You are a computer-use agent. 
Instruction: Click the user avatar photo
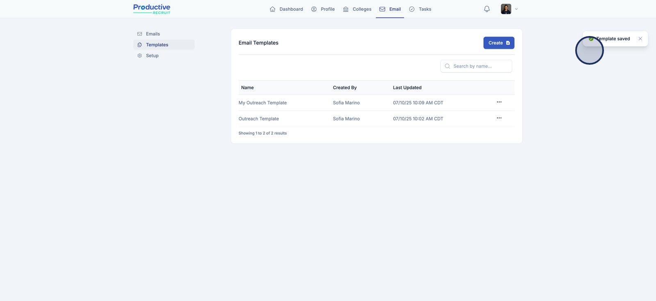(x=506, y=9)
